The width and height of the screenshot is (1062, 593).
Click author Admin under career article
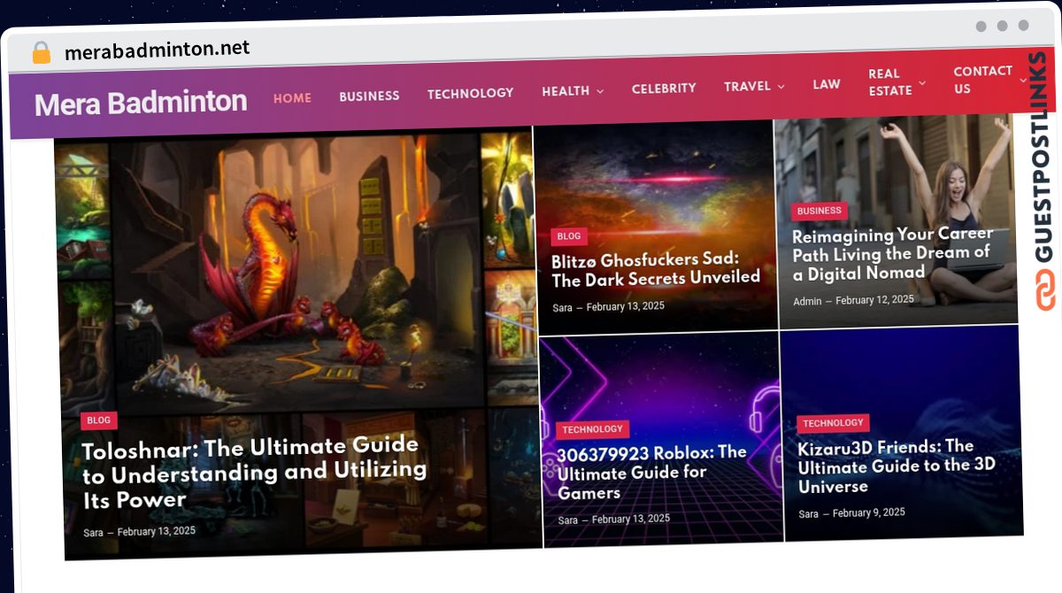[x=807, y=302]
